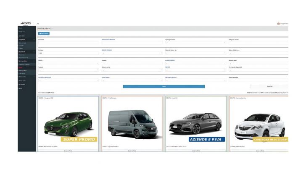Image resolution: width=306 pixels, height=174 pixels.
Task: Open Calendario in the sidebar
Action: point(22,36)
